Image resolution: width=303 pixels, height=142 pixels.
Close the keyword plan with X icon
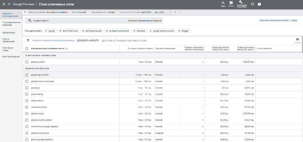(x=4, y=4)
